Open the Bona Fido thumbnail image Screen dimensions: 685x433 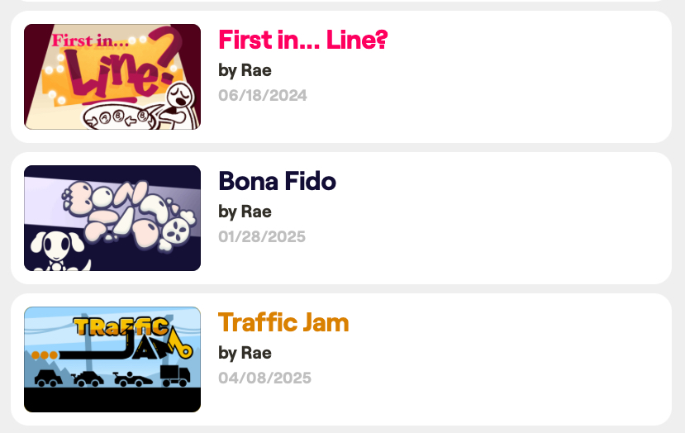click(x=112, y=218)
